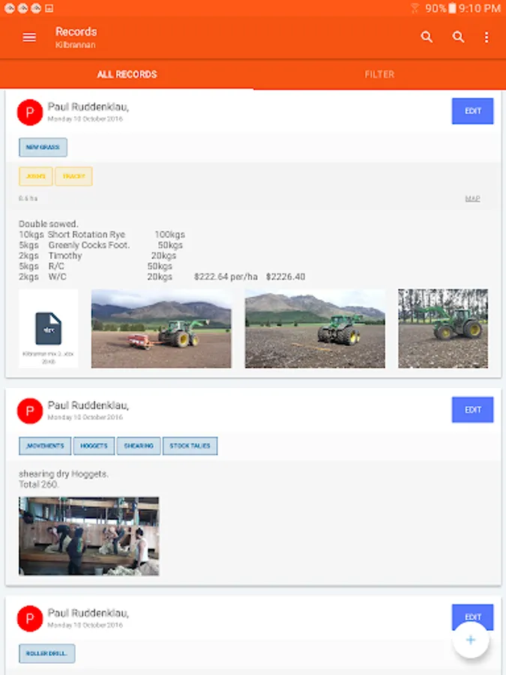The image size is (506, 675).
Task: Switch to the All Records tab
Action: tap(127, 74)
